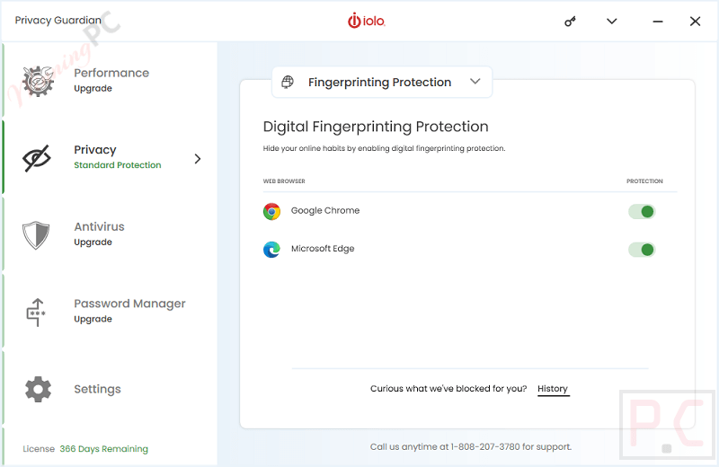
Task: Minimize the Privacy Guardian window
Action: 658,21
